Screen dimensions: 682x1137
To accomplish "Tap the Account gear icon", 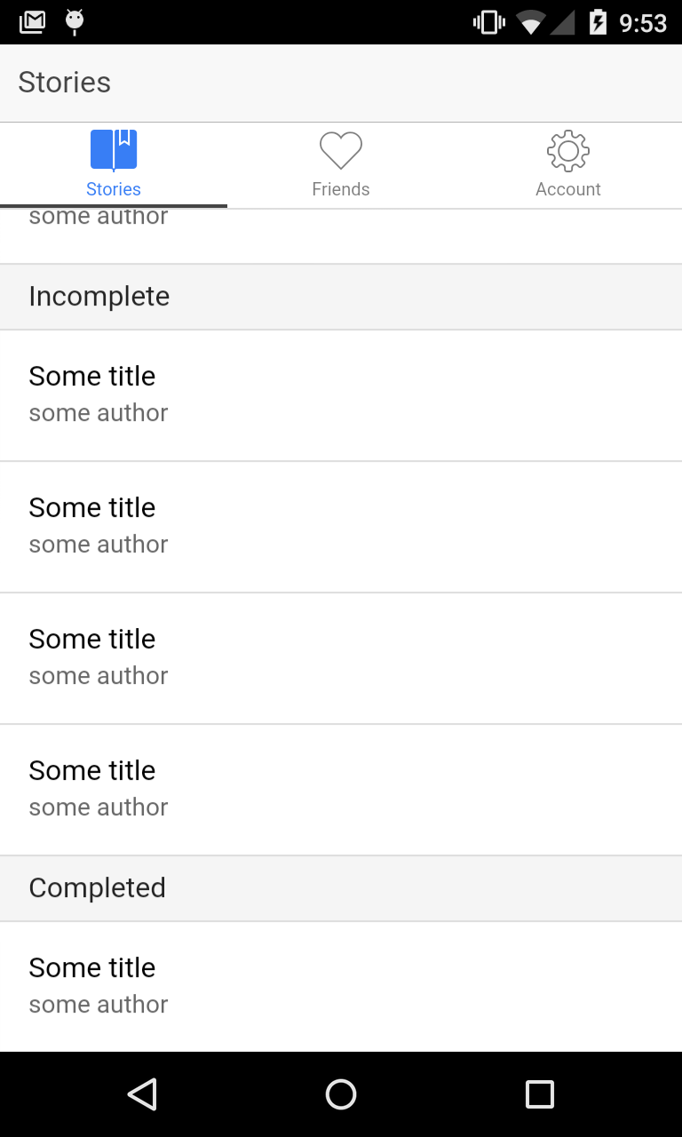I will (x=568, y=150).
